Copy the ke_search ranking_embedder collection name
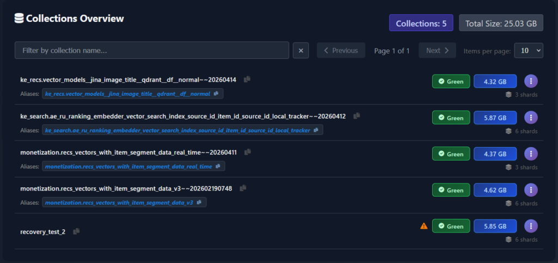 point(356,116)
